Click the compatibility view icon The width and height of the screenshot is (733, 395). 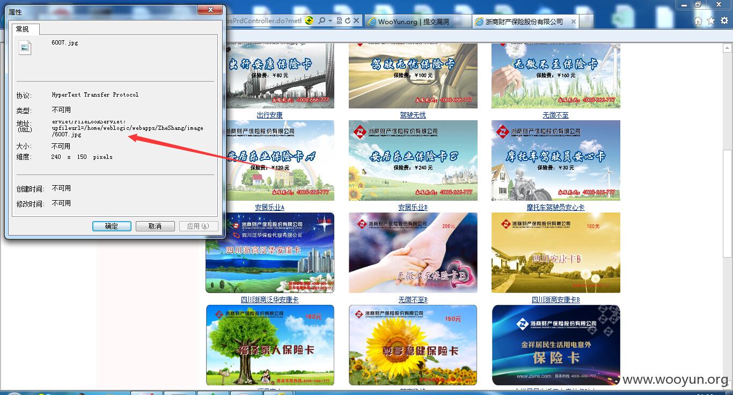[x=339, y=21]
